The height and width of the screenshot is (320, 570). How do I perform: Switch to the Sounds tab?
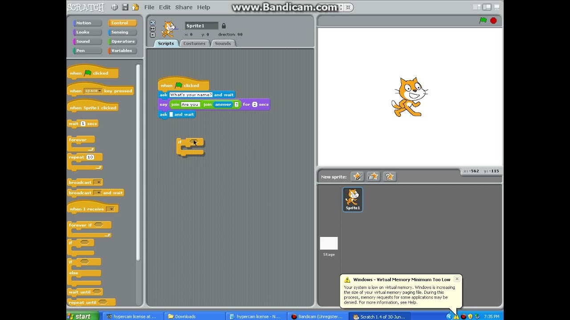tap(223, 43)
